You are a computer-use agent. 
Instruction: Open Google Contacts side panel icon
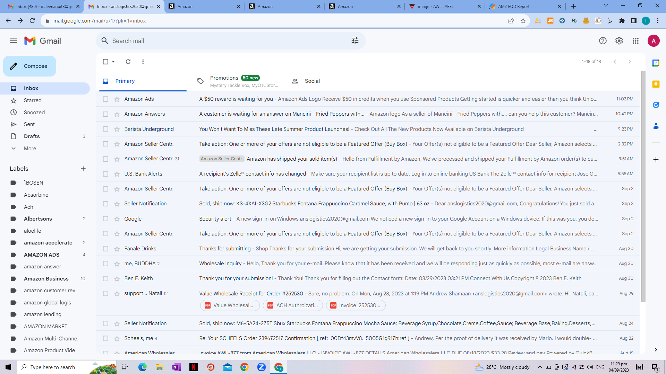(x=656, y=126)
